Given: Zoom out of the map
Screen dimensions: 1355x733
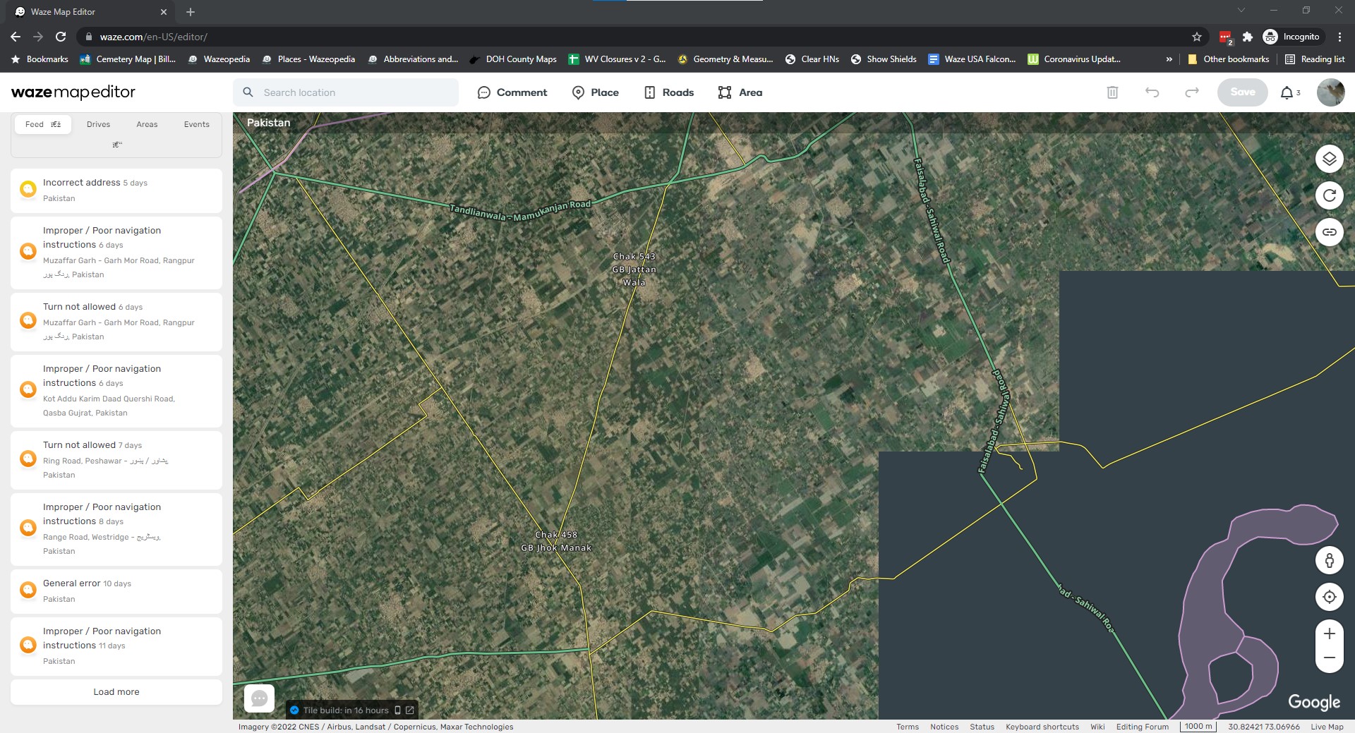Looking at the screenshot, I should click(1329, 658).
